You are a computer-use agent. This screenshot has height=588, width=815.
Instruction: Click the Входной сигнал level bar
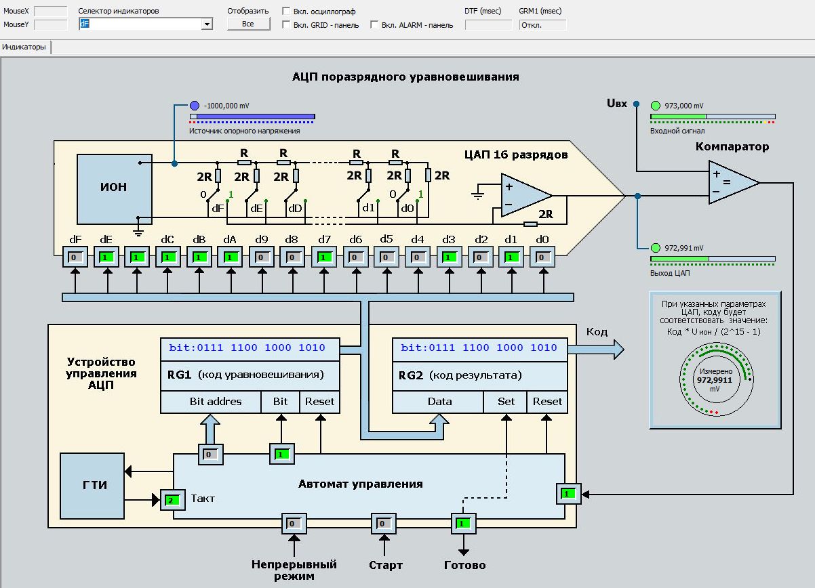pyautogui.click(x=712, y=117)
